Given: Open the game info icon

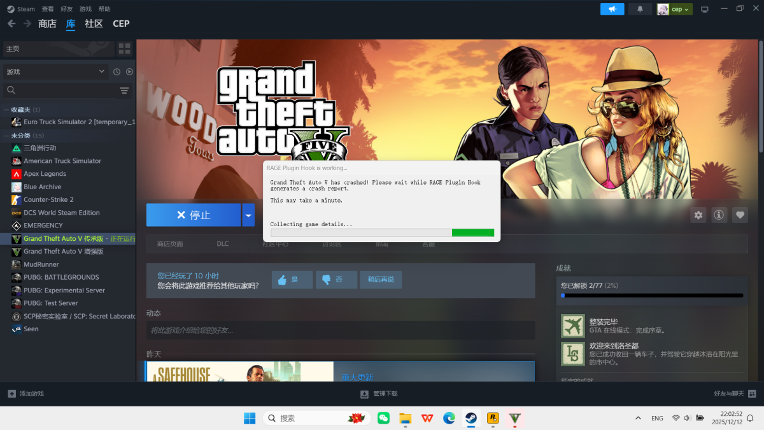Looking at the screenshot, I should (719, 215).
